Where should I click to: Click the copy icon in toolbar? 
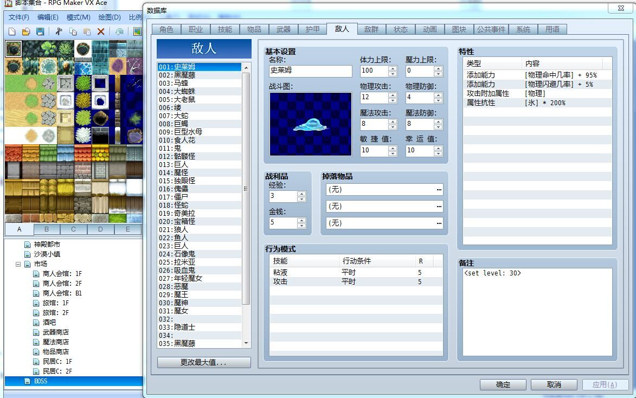tap(73, 31)
